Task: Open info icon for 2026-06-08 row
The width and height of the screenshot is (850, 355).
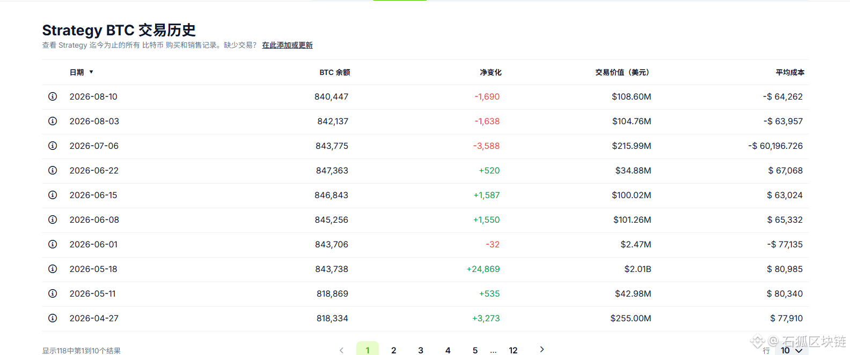Action: [x=53, y=220]
